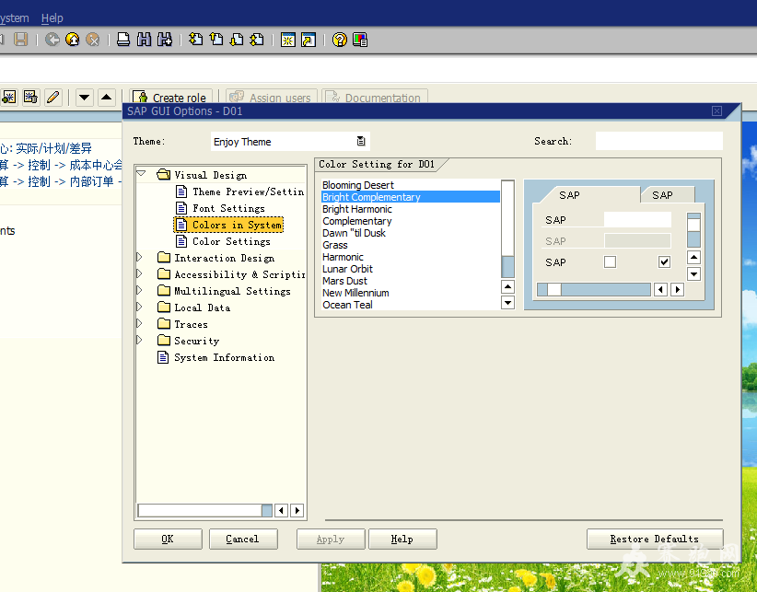
Task: Untick the checked SAP preview checkbox
Action: (664, 262)
